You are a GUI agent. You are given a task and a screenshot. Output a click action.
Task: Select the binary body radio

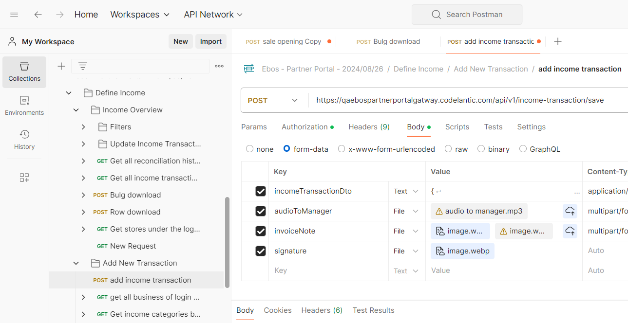pyautogui.click(x=481, y=149)
